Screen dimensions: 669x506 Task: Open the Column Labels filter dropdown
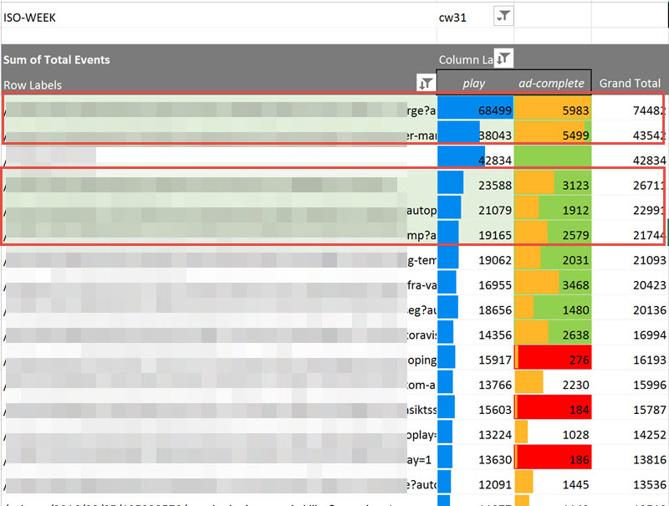(x=503, y=59)
